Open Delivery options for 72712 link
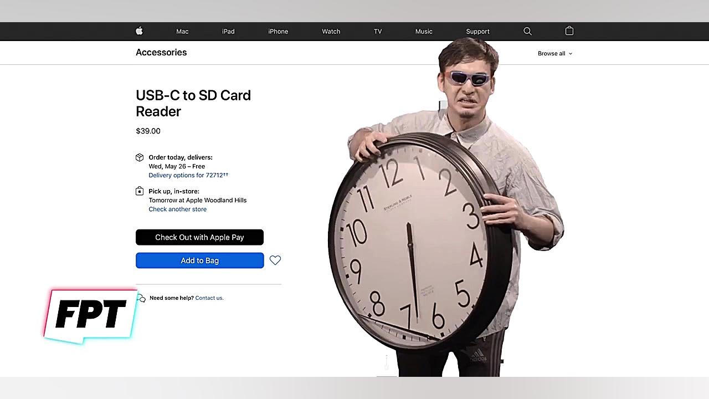This screenshot has width=709, height=399. [x=188, y=175]
